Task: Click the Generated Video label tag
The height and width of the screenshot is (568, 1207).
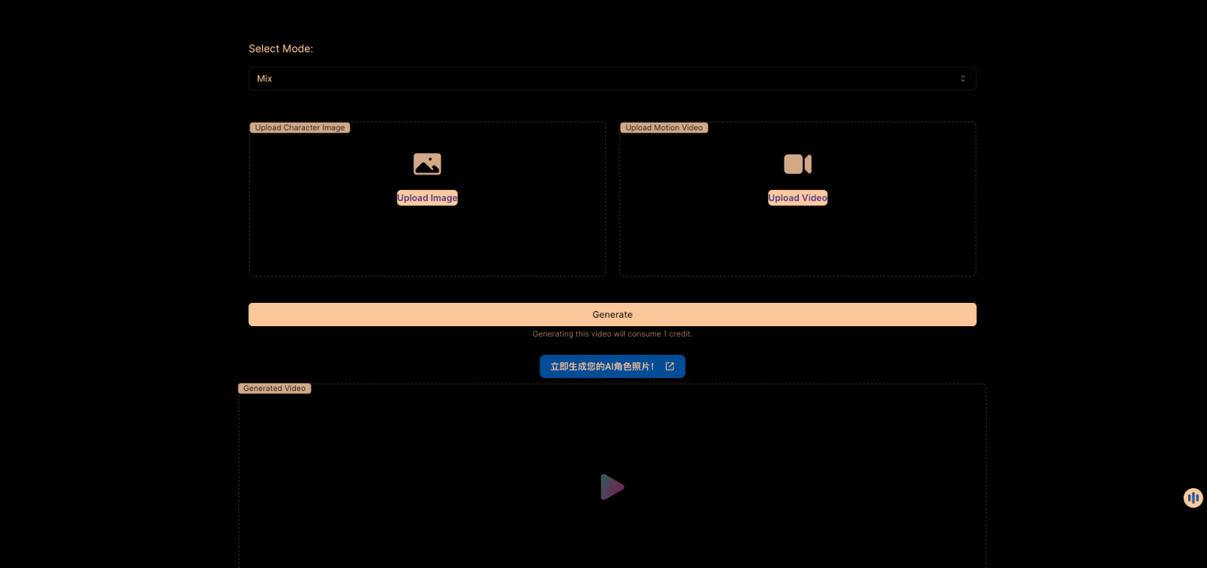Action: click(275, 389)
